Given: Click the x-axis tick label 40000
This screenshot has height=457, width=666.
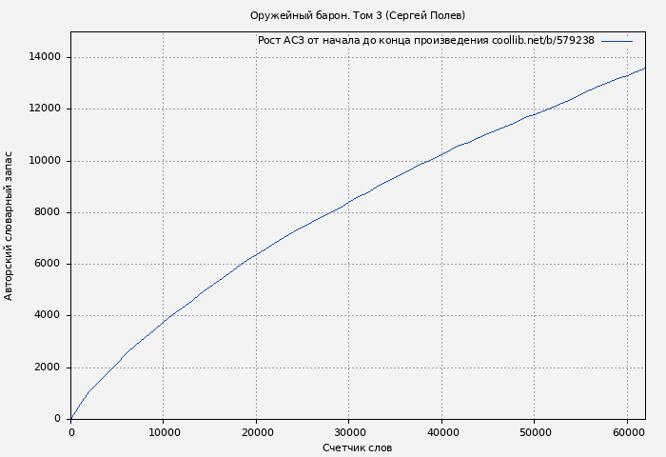Looking at the screenshot, I should (441, 431).
